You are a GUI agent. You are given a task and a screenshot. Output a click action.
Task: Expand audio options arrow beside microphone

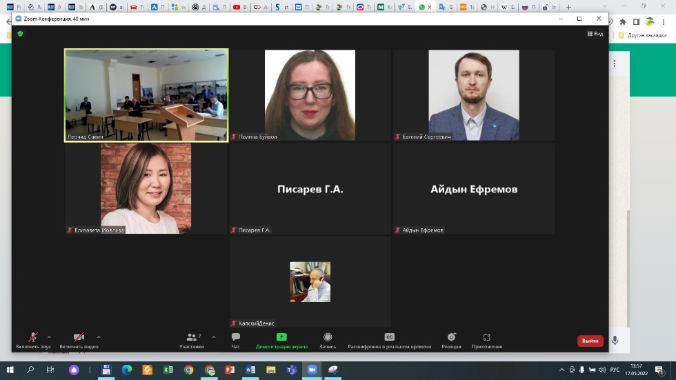49,337
